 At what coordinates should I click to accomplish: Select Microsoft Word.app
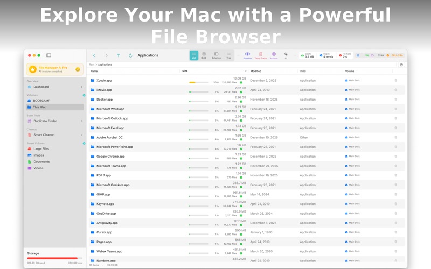[x=247, y=109]
